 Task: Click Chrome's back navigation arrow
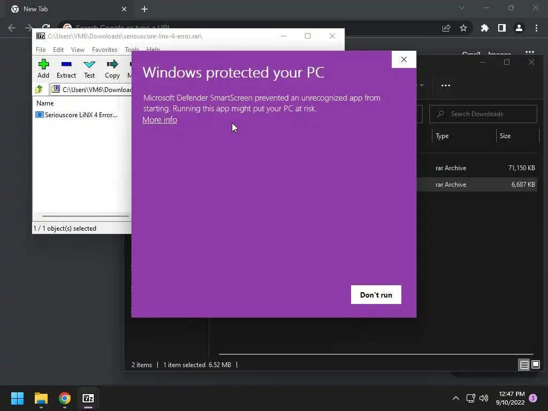click(x=12, y=28)
